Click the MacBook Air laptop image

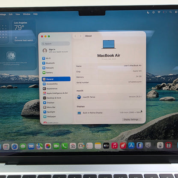tap(109, 44)
